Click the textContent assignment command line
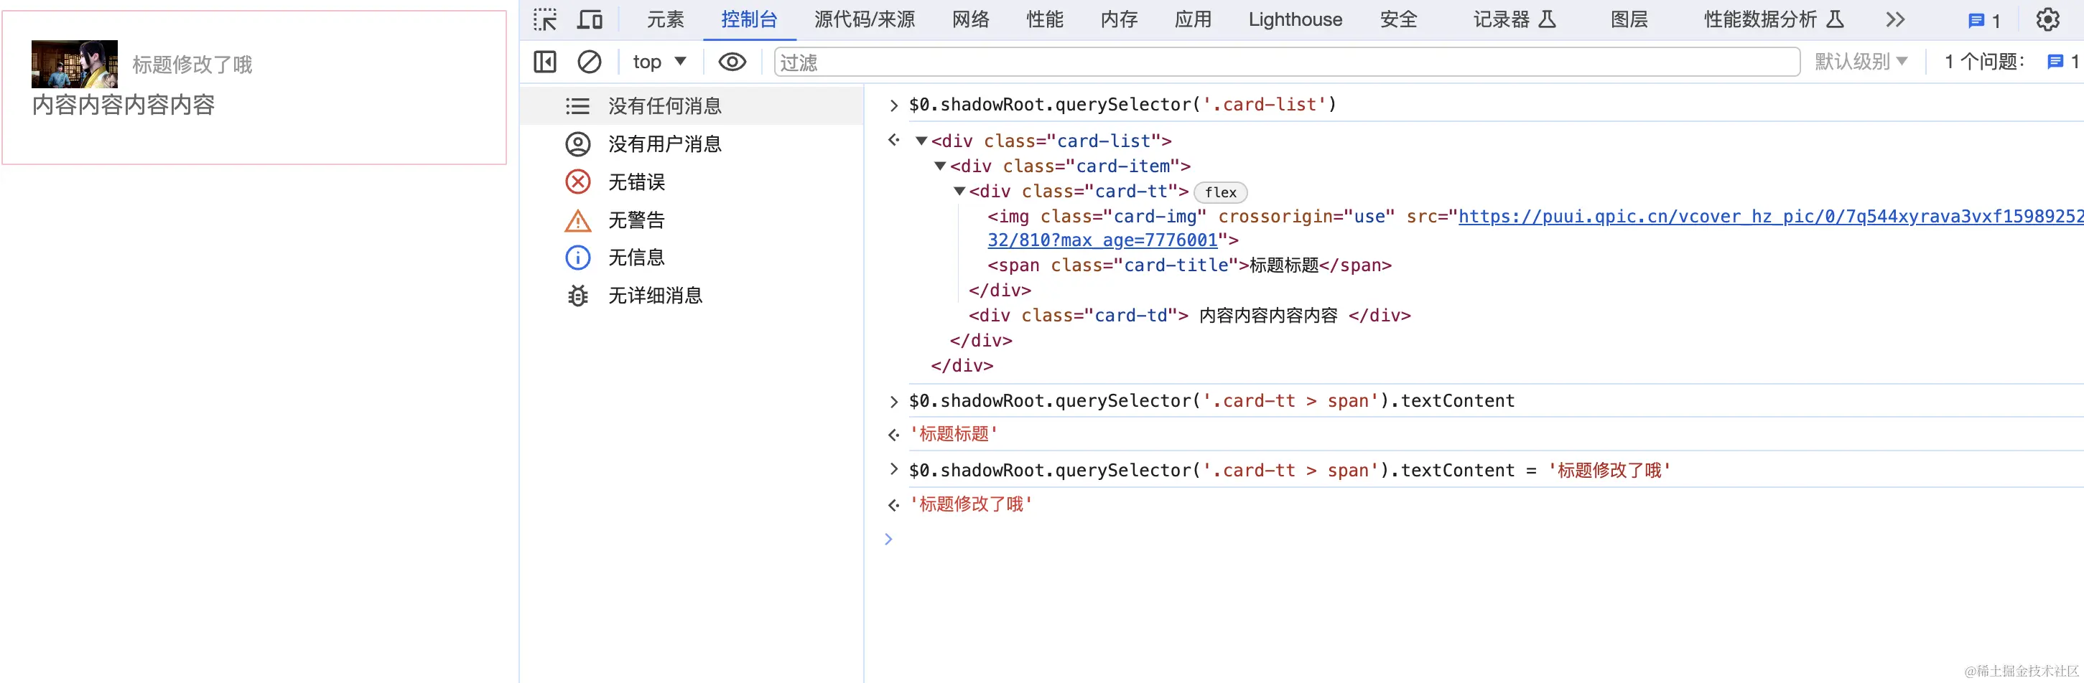The width and height of the screenshot is (2084, 683). tap(1290, 471)
